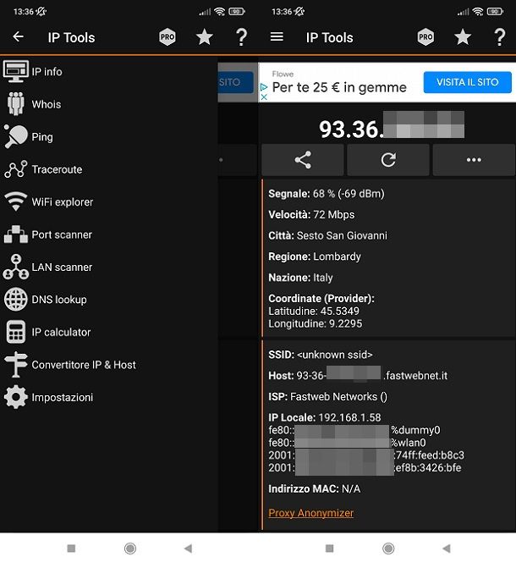This screenshot has height=568, width=516.
Task: Click the WiFi explorer signal icon
Action: (15, 201)
